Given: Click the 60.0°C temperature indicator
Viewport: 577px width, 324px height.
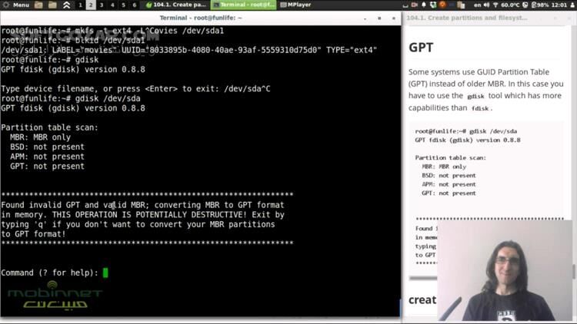Looking at the screenshot, I should click(507, 5).
